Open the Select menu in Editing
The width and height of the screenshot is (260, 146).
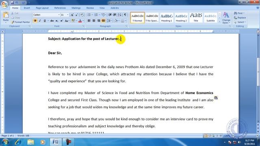click(x=240, y=22)
